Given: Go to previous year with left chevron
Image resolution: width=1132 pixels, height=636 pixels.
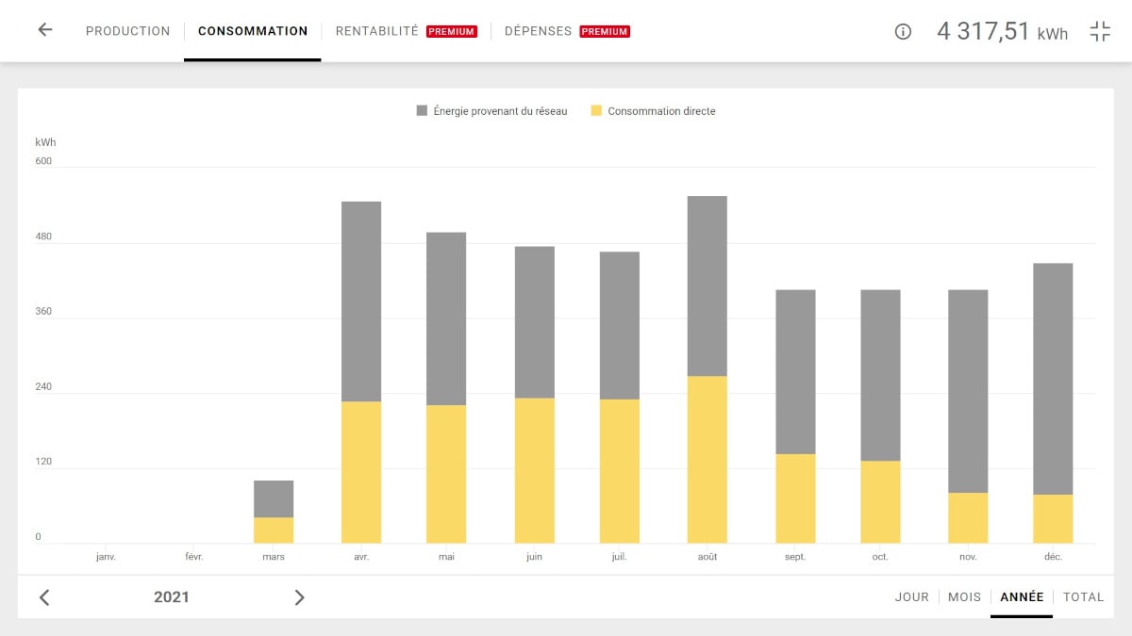Looking at the screenshot, I should tap(44, 597).
